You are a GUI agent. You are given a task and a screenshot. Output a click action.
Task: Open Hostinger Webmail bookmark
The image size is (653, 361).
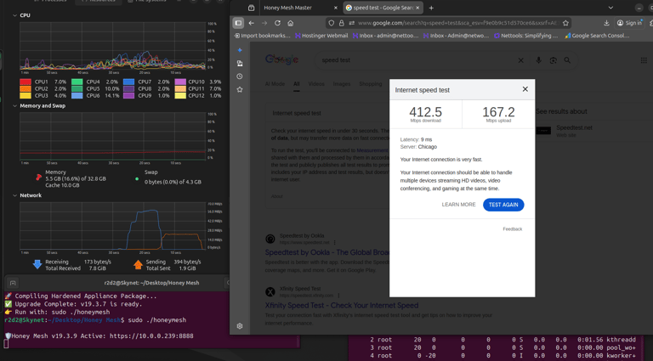point(321,36)
